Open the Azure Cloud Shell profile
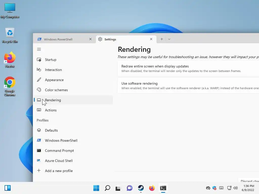This screenshot has height=194, width=259. 73,161
